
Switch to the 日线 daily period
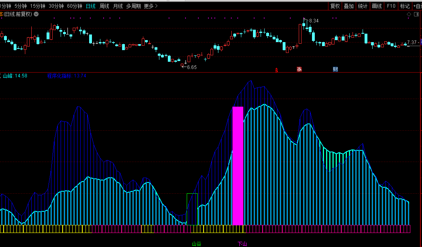click(x=91, y=6)
